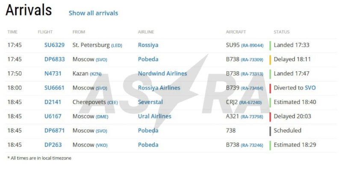Click aircraft registration RA-73484
The image size is (342, 169).
click(252, 88)
